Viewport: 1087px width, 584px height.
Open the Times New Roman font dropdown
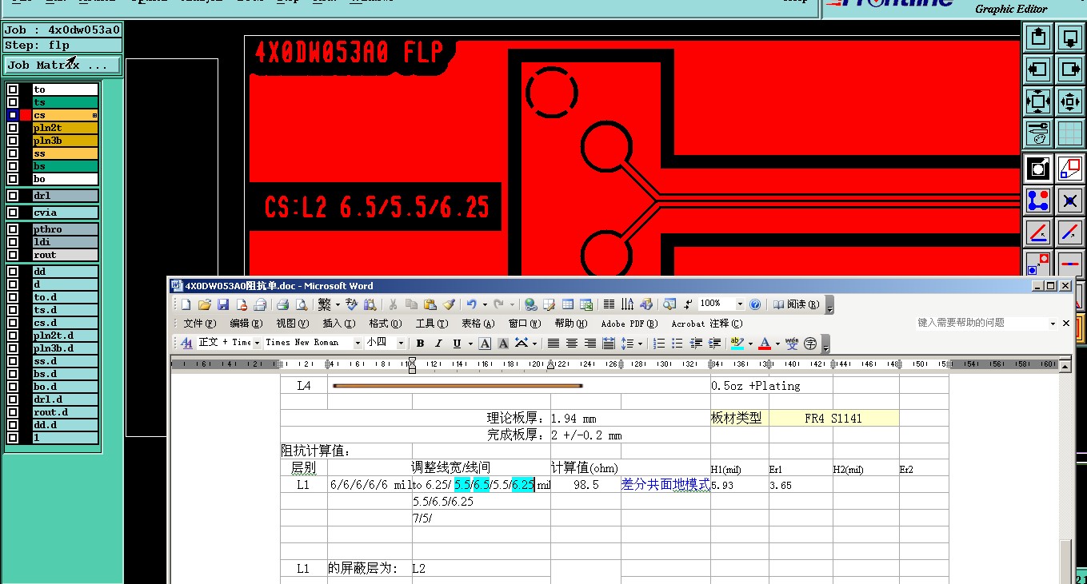[x=357, y=343]
